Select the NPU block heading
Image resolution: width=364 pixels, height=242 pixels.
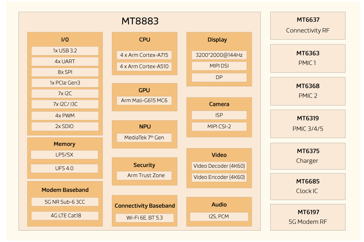pyautogui.click(x=145, y=127)
